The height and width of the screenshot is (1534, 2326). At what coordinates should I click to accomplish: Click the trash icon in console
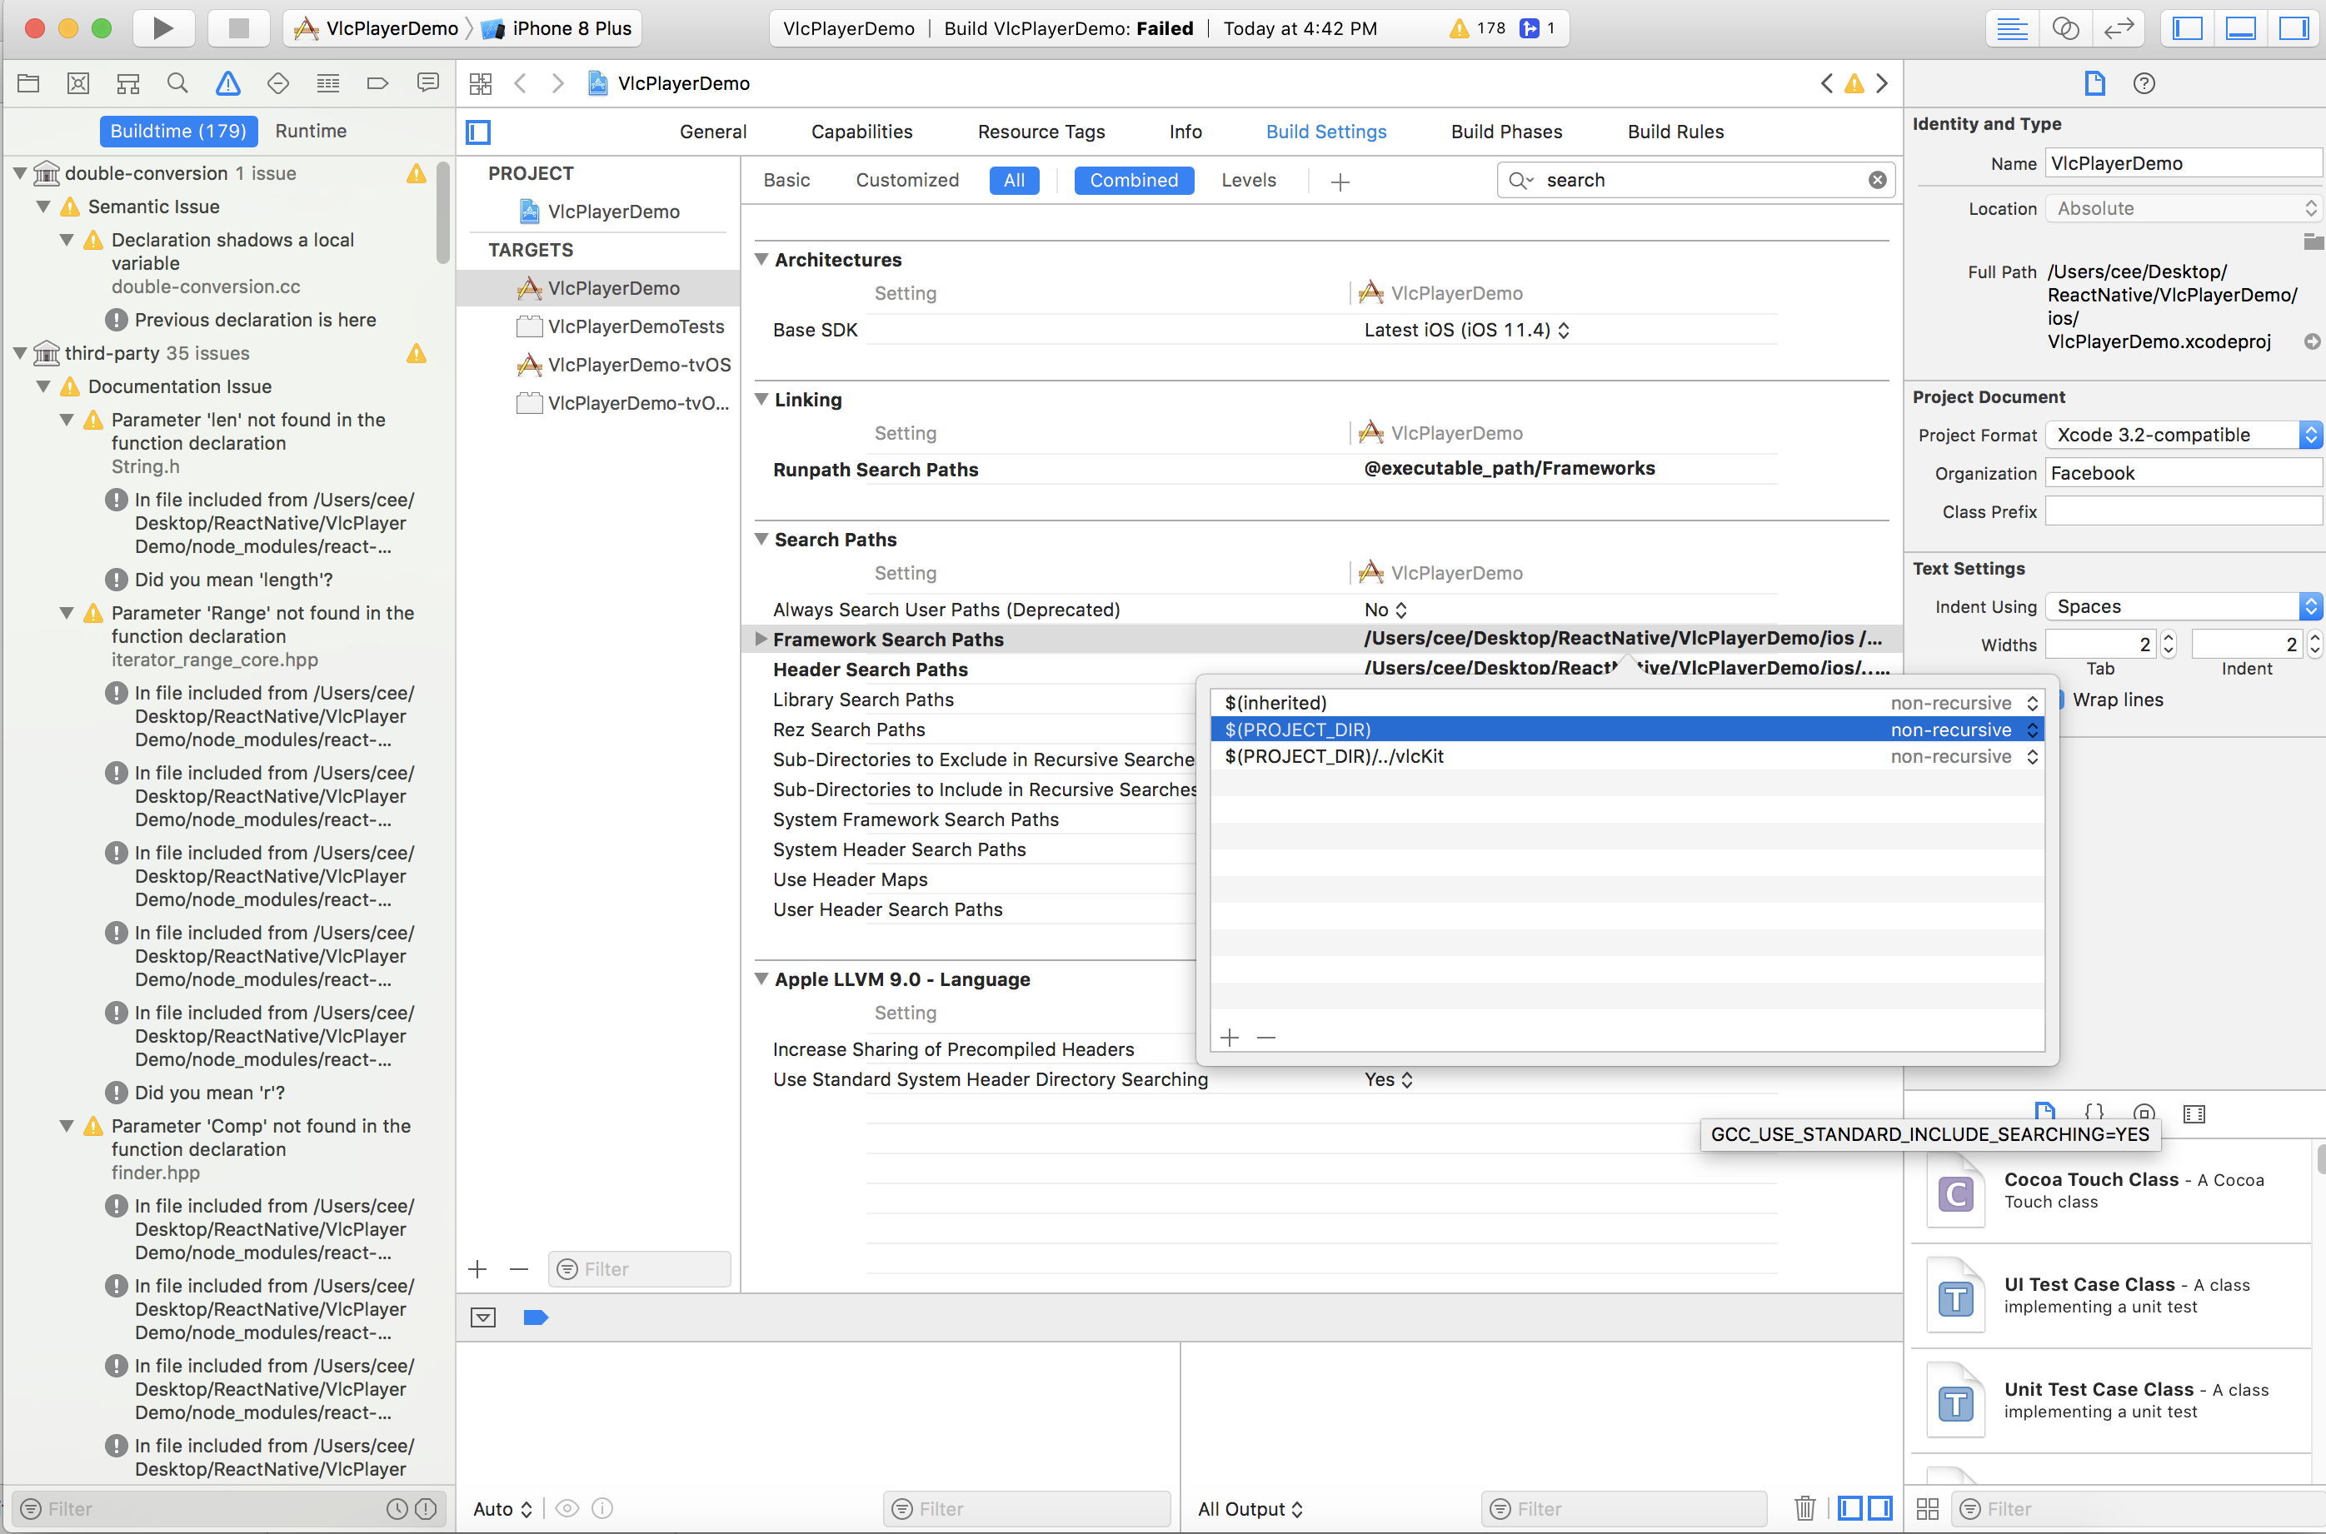[1804, 1507]
